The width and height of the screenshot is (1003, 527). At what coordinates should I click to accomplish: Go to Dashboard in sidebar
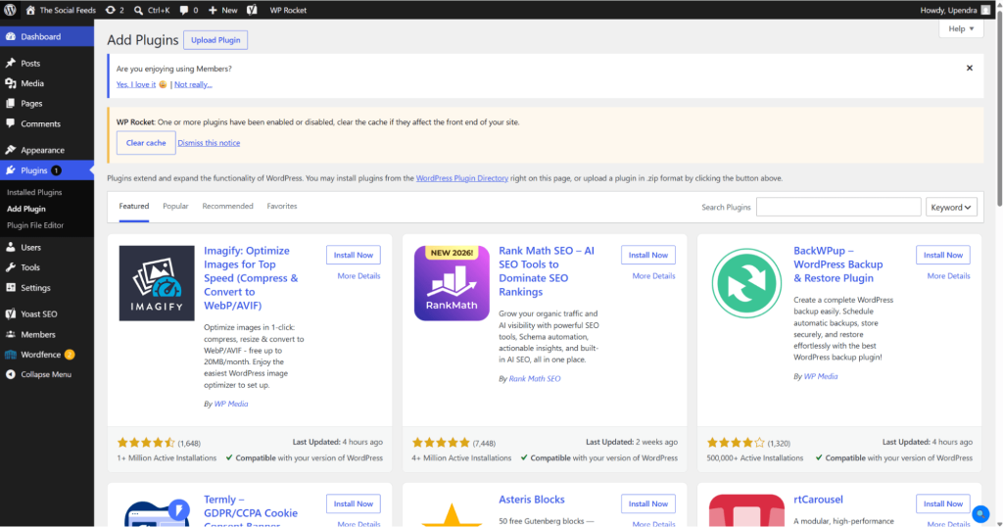click(47, 36)
